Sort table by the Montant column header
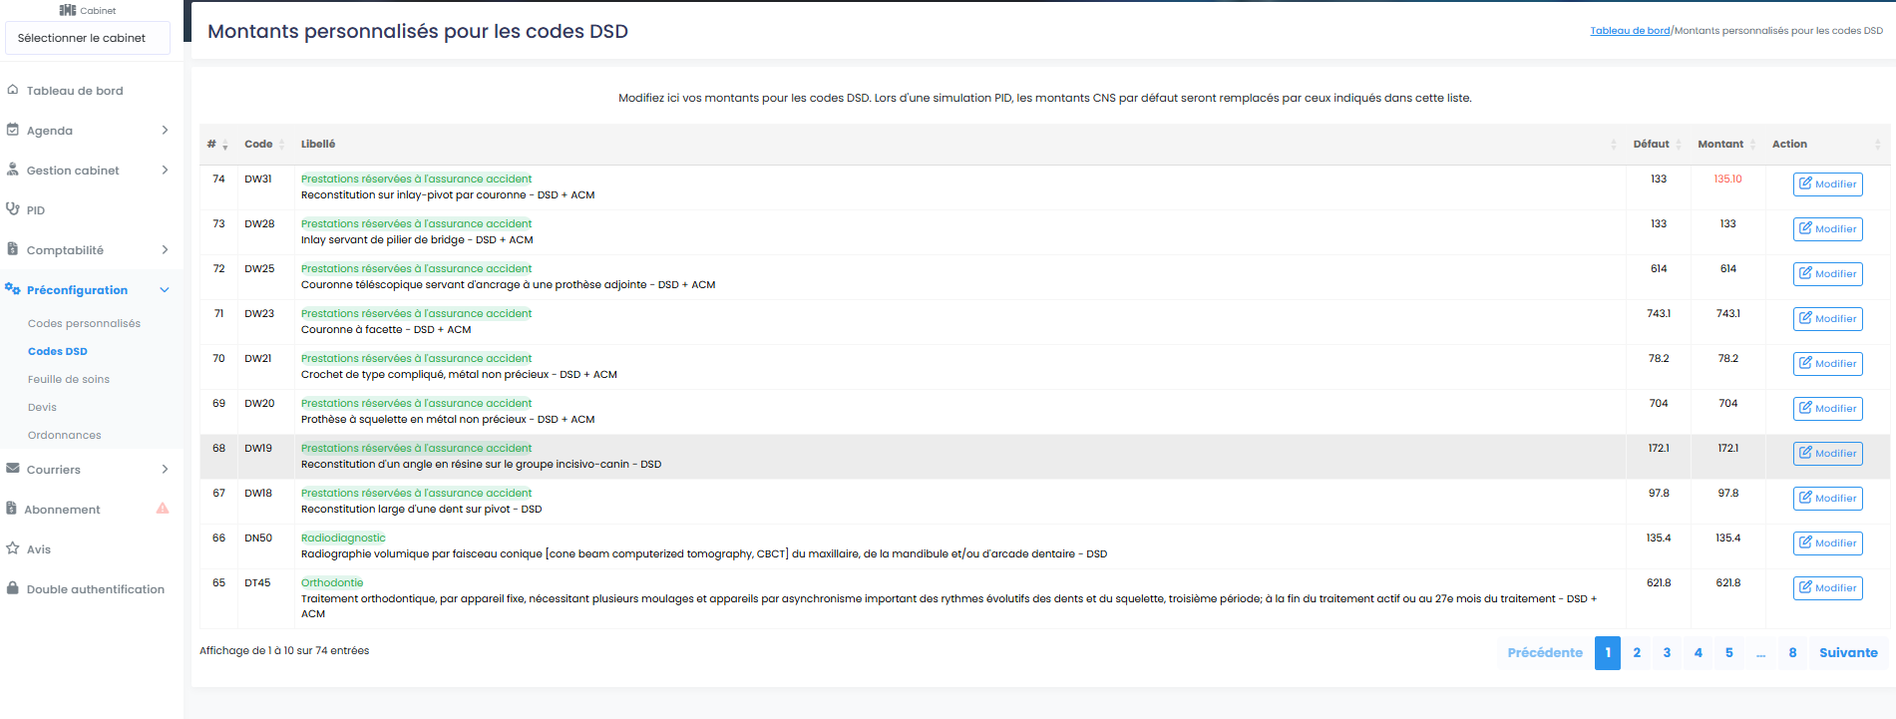This screenshot has width=1896, height=719. coord(1720,145)
